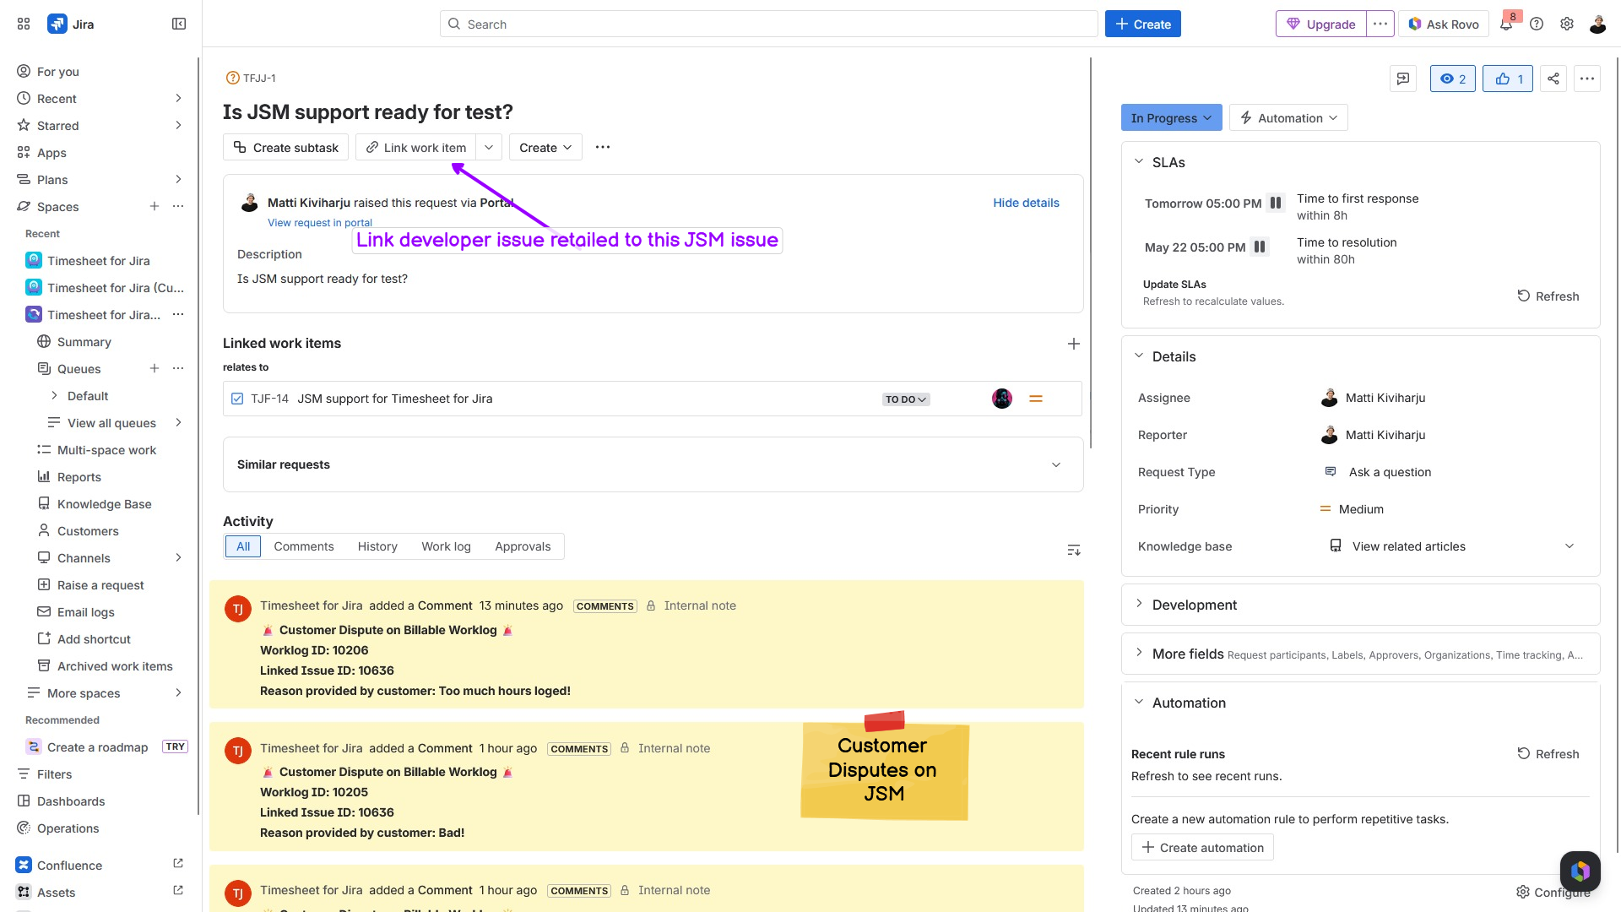Expand Similar requests section
The height and width of the screenshot is (912, 1621).
[x=1056, y=464]
